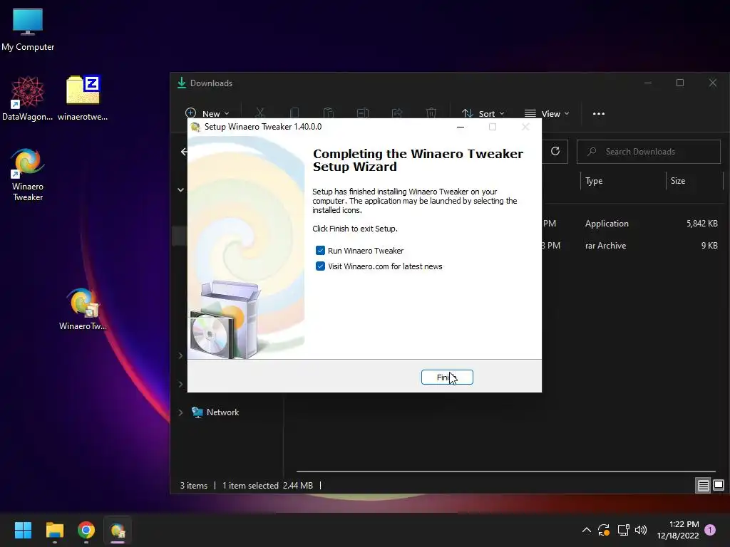Open clock showing 1:22 PM
Image resolution: width=730 pixels, height=547 pixels.
pos(678,530)
